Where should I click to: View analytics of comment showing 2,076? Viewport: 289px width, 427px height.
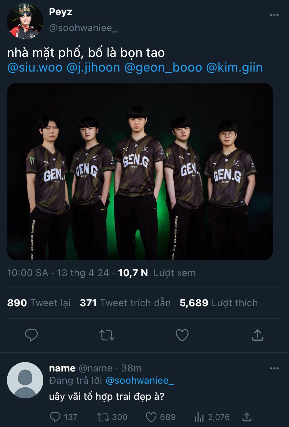[x=199, y=417]
